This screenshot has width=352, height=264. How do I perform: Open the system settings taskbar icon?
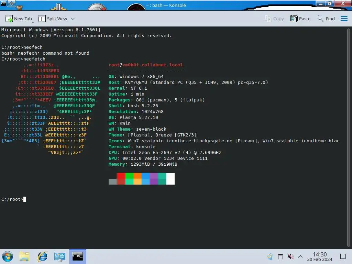point(59,256)
